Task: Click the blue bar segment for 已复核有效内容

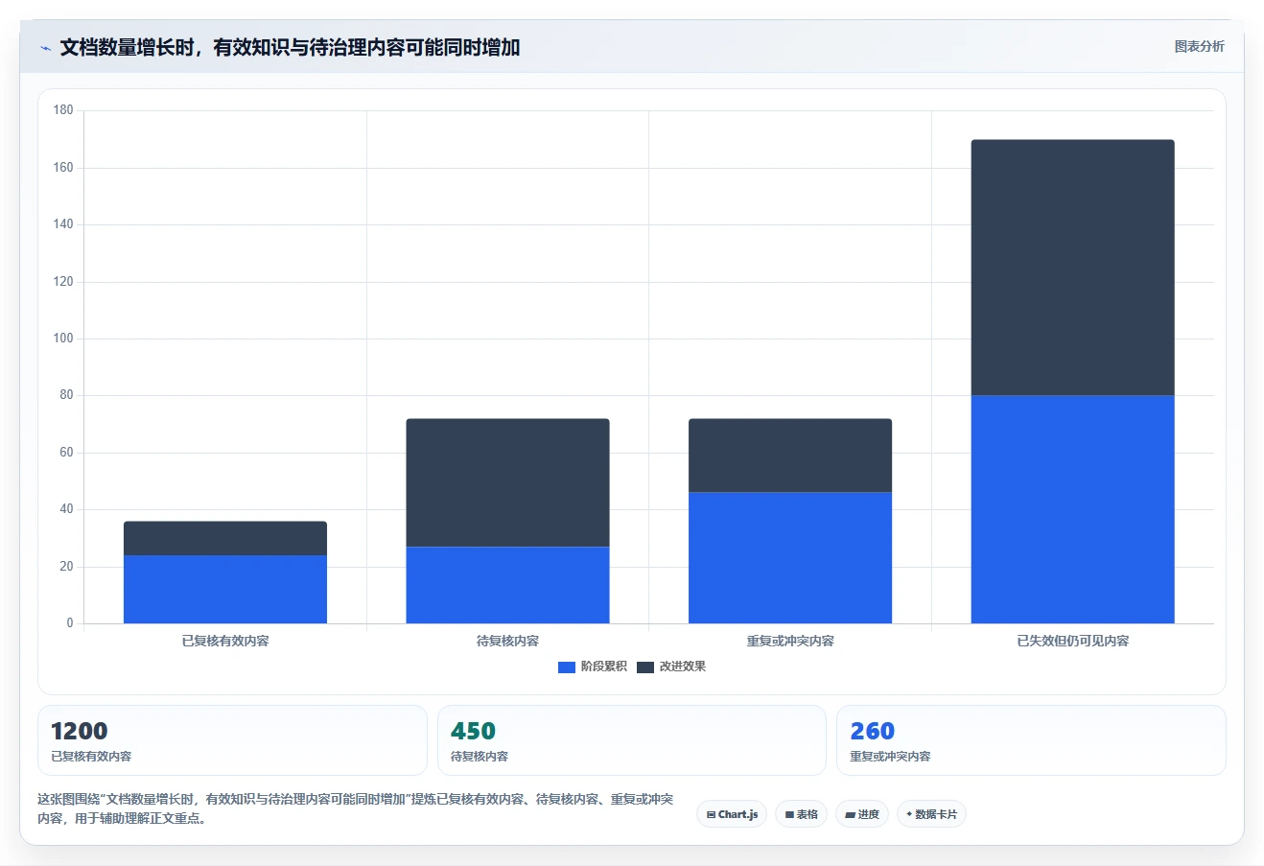Action: point(225,590)
